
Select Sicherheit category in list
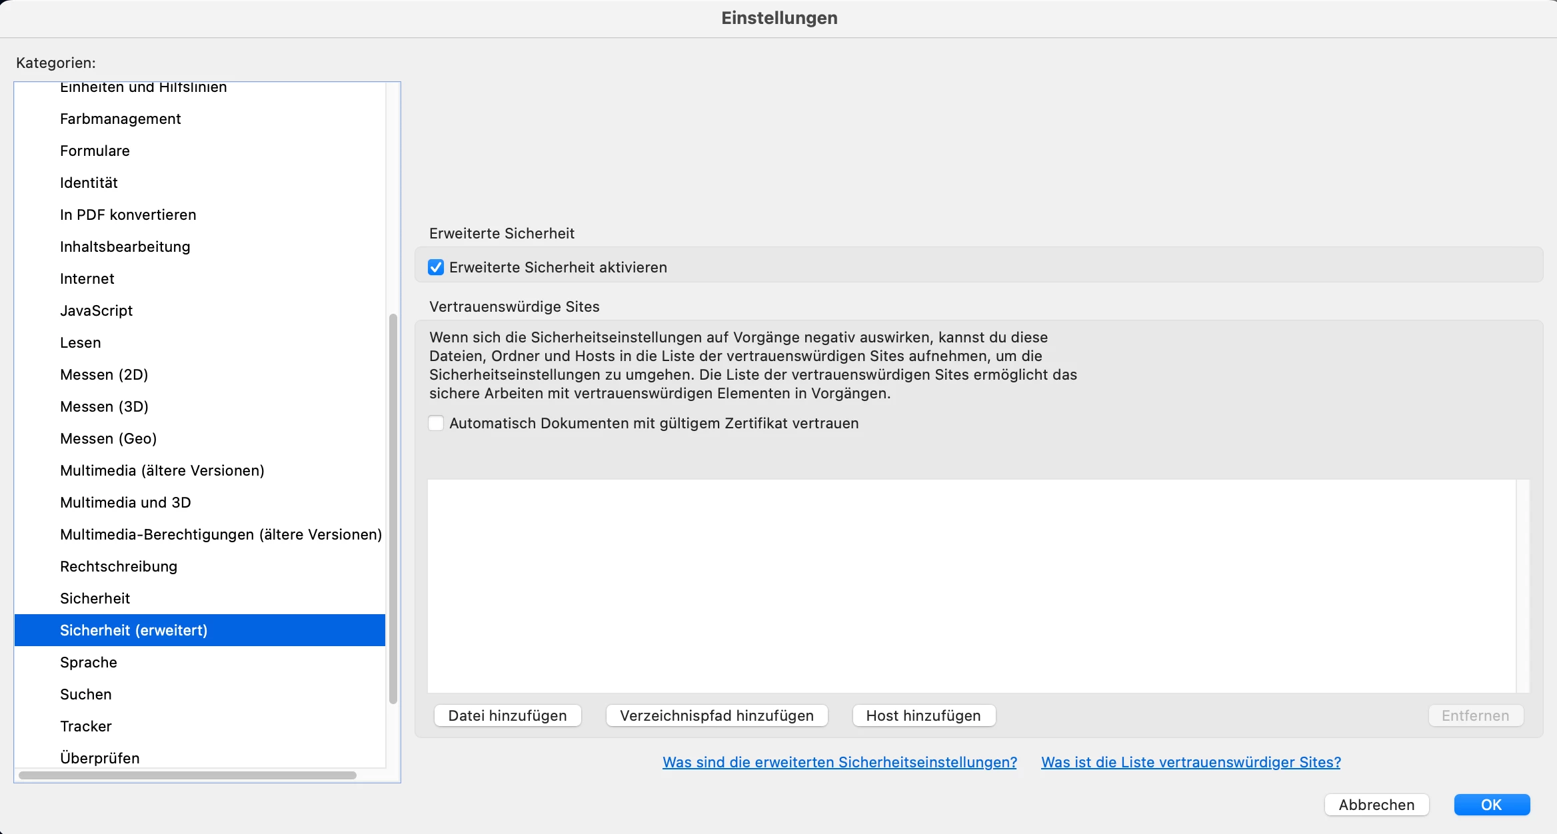tap(95, 598)
